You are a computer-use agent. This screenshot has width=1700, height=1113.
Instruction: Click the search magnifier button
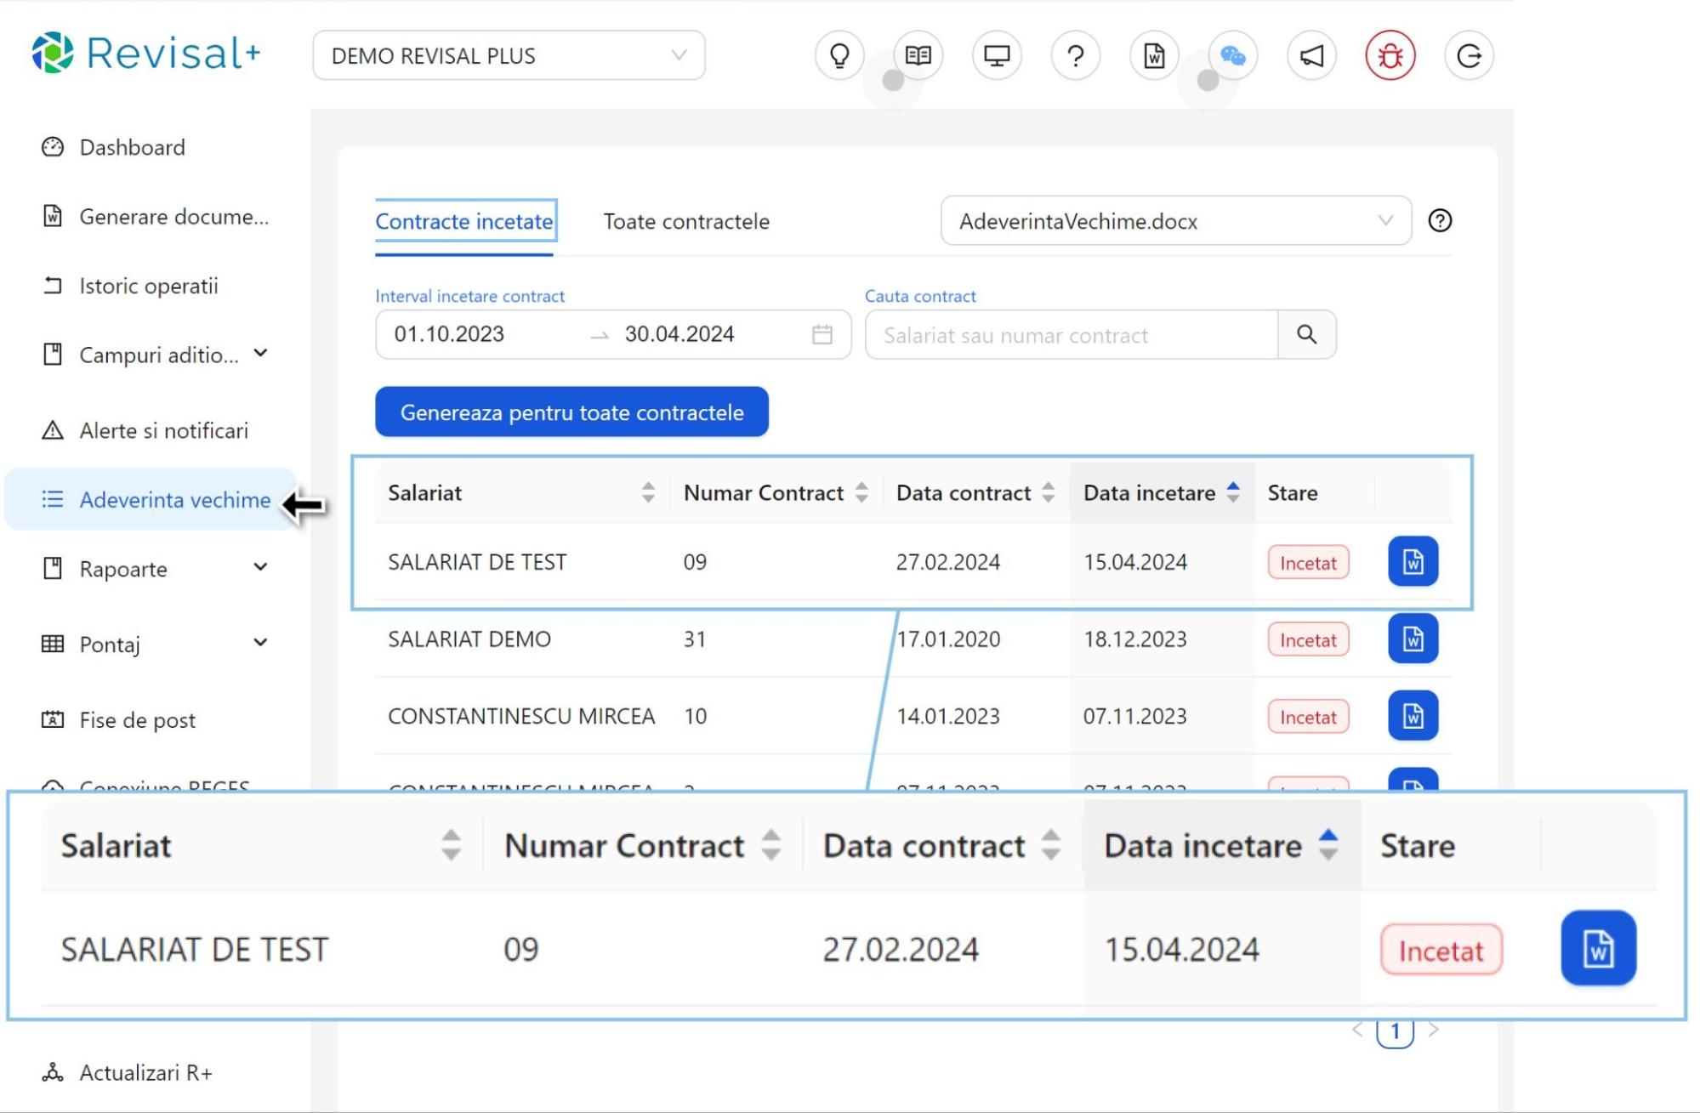click(x=1306, y=335)
